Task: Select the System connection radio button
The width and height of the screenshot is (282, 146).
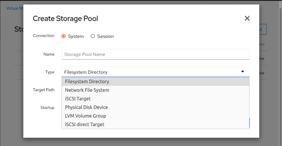Action: point(64,36)
